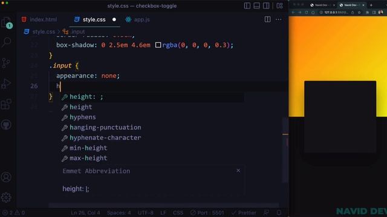Click the 127.0.0.1 address bar
The height and width of the screenshot is (217, 387).
[x=336, y=12]
